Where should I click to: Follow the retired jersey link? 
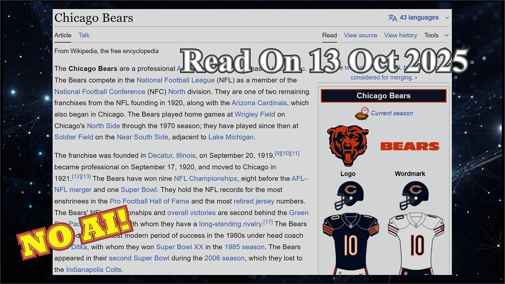(254, 201)
